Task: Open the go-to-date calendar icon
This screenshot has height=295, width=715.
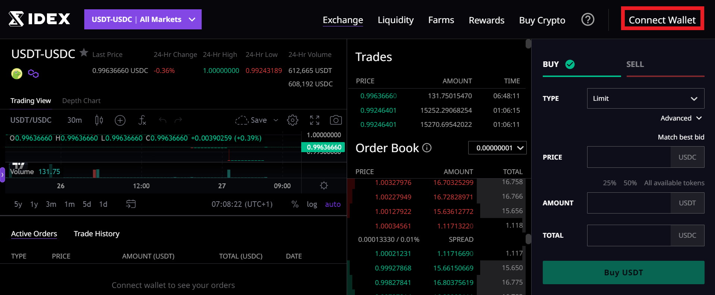Action: (131, 204)
